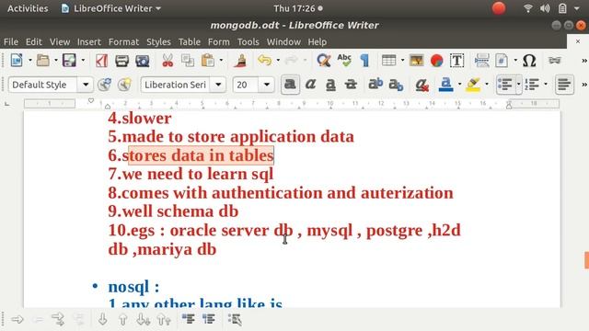Insert a field using the # page icon
The height and width of the screenshot is (331, 589).
pos(502,61)
